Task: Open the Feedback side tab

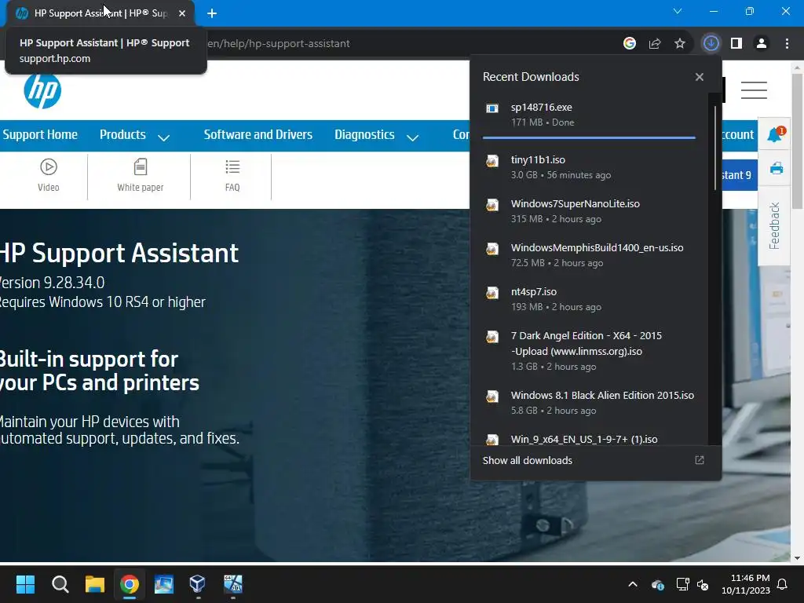Action: 774,225
